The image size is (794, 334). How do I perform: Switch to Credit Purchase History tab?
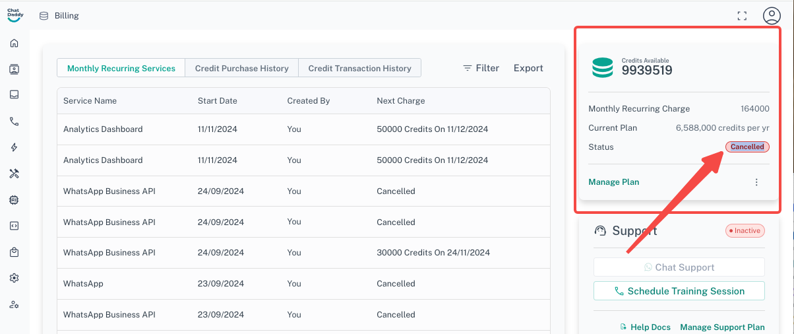tap(241, 68)
